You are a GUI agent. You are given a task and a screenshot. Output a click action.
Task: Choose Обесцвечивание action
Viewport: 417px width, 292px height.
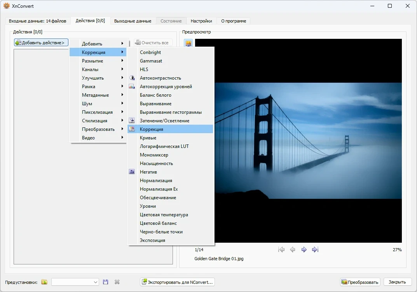pyautogui.click(x=170, y=197)
